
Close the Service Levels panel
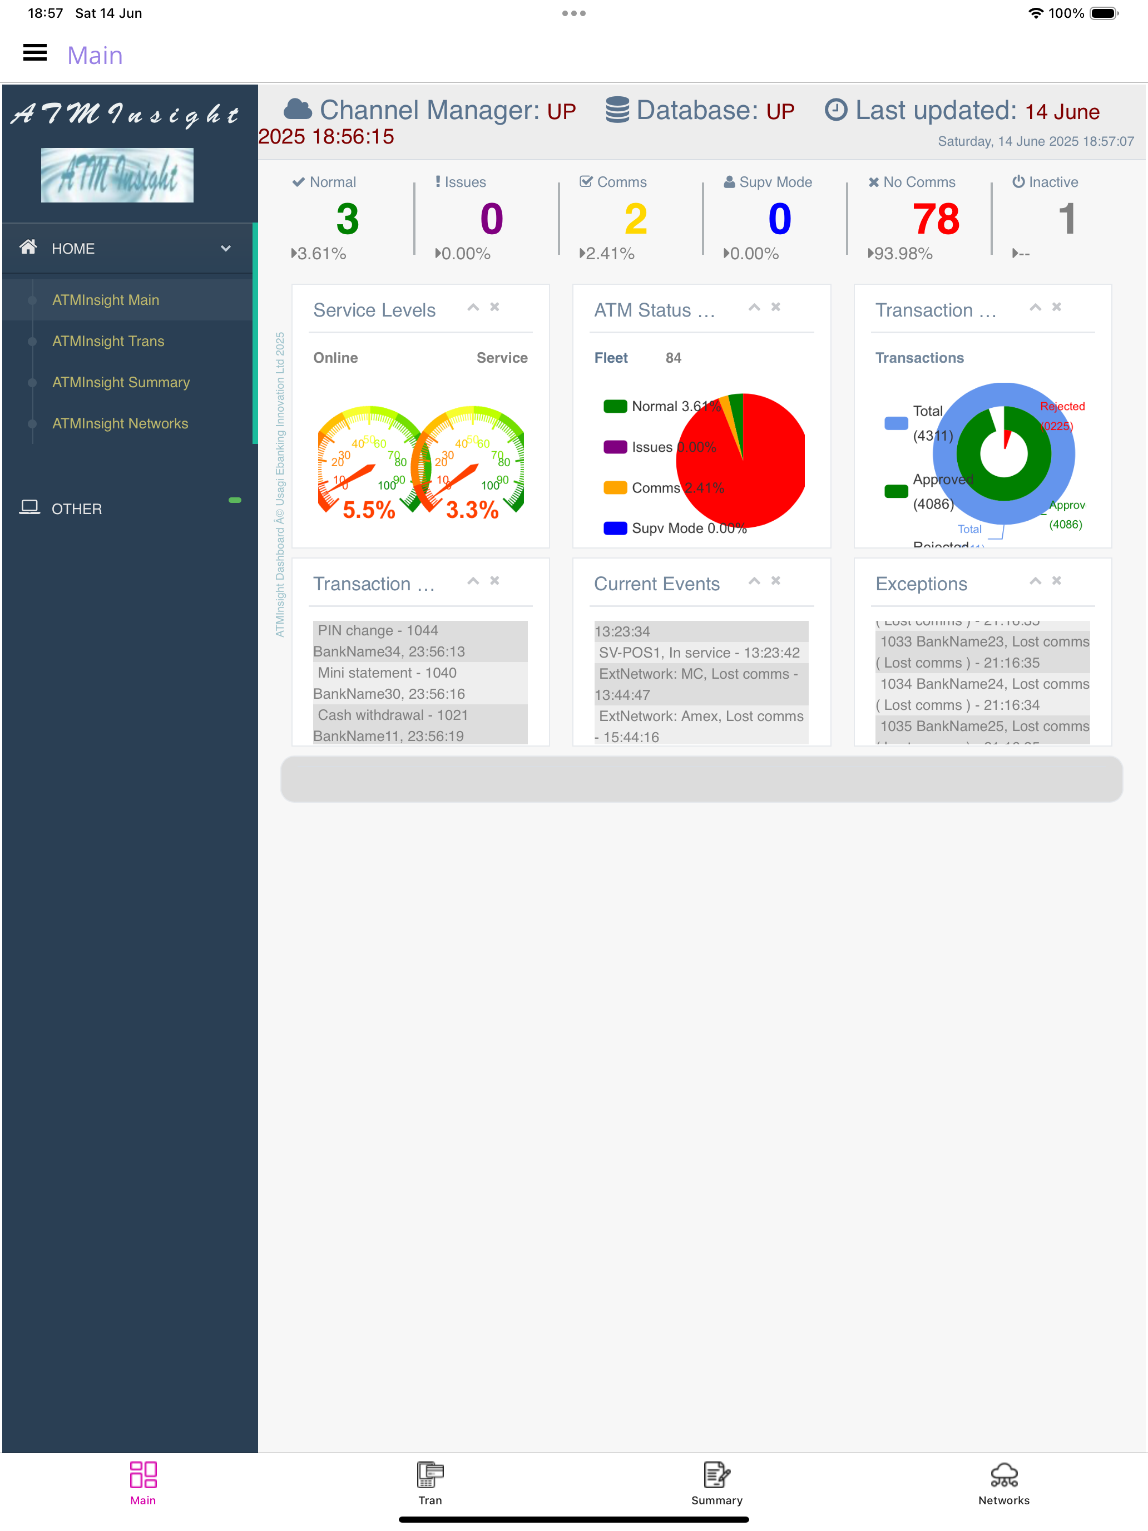click(495, 307)
